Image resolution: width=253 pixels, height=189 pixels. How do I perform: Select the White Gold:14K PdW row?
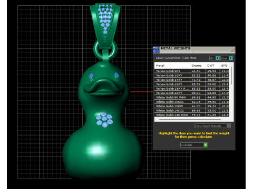pyautogui.click(x=192, y=115)
